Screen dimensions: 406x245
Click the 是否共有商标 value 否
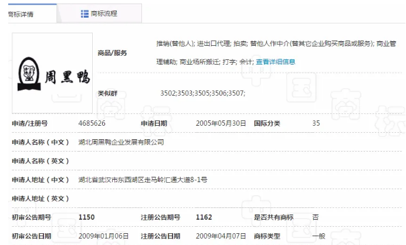[x=316, y=217]
